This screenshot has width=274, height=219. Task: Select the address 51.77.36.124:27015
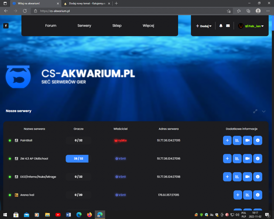(169, 140)
